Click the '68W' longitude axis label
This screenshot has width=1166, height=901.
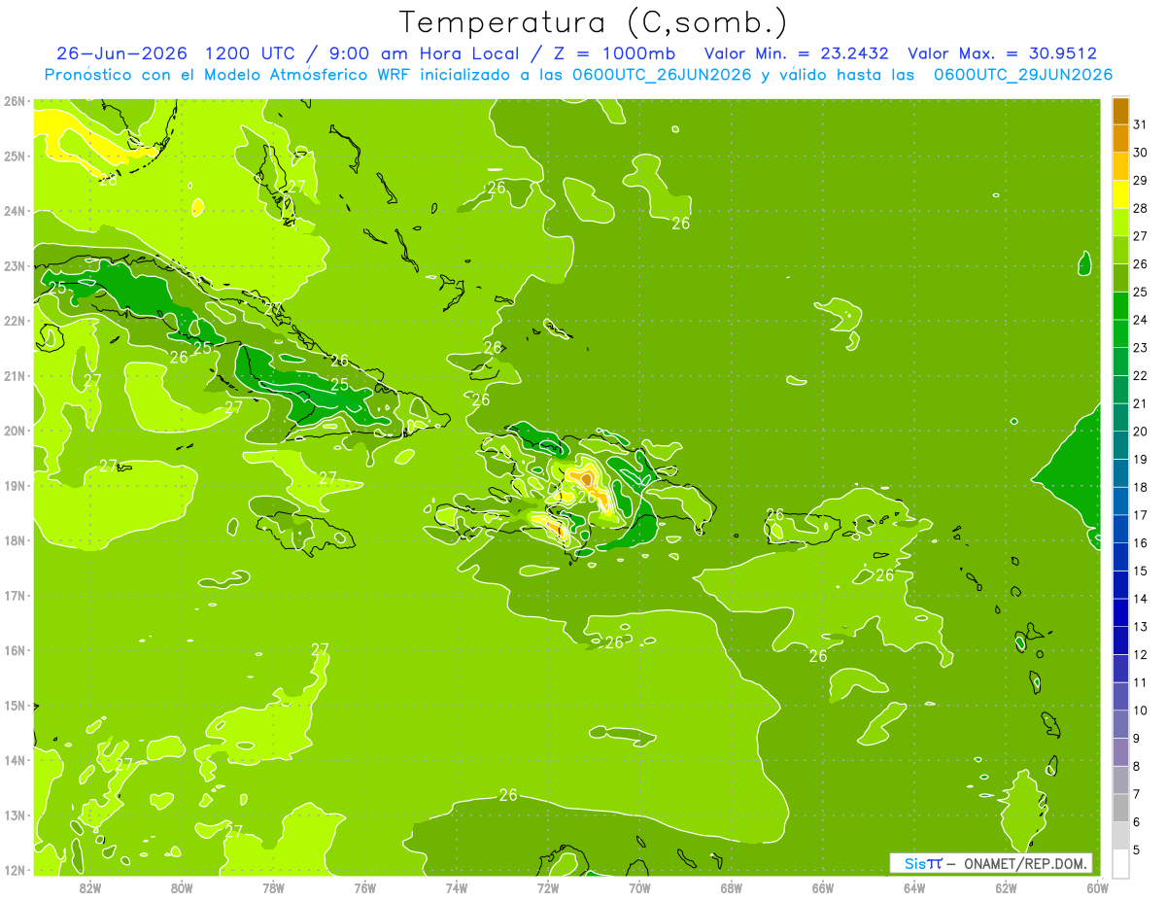coord(732,887)
